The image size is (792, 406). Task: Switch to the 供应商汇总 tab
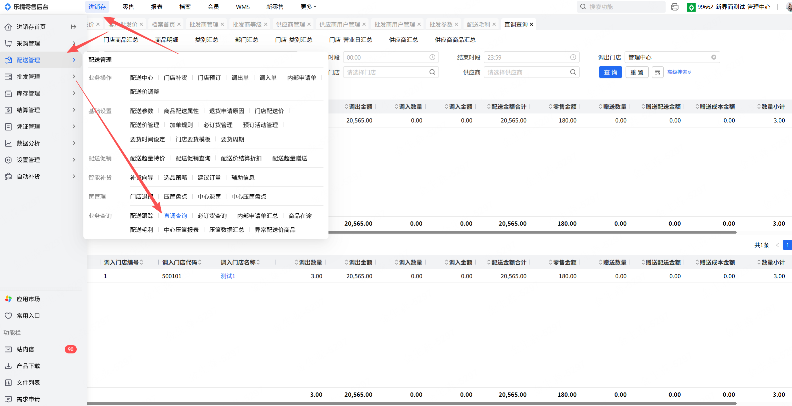(x=403, y=40)
